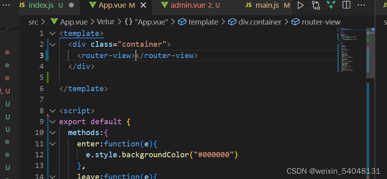Click the opening <template> tag text
Image resolution: width=387 pixels, height=179 pixels.
click(x=81, y=33)
